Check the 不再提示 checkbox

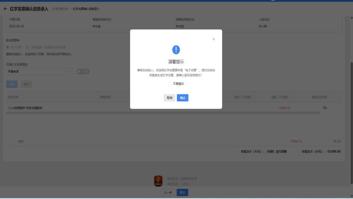click(x=170, y=84)
